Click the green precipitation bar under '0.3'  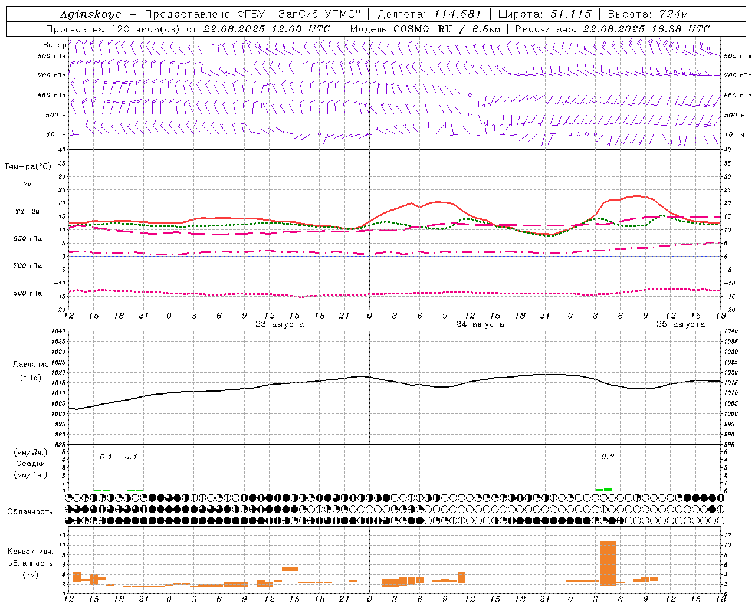[x=603, y=490]
